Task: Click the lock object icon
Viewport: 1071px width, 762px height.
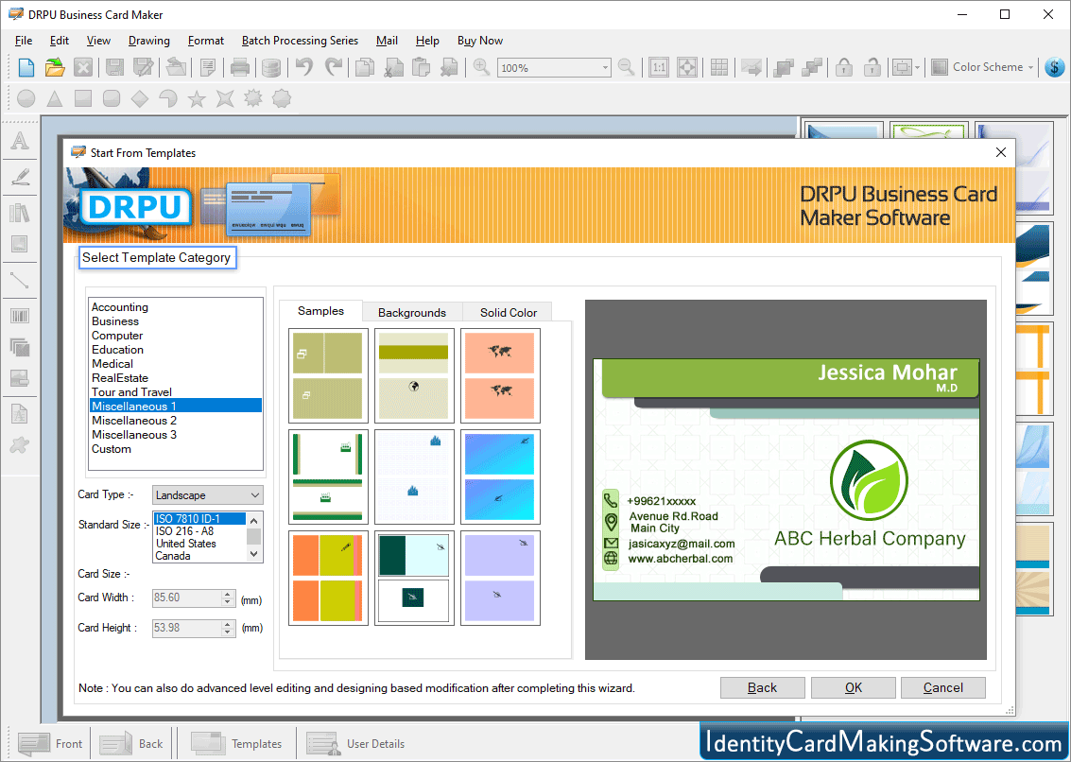Action: point(842,67)
